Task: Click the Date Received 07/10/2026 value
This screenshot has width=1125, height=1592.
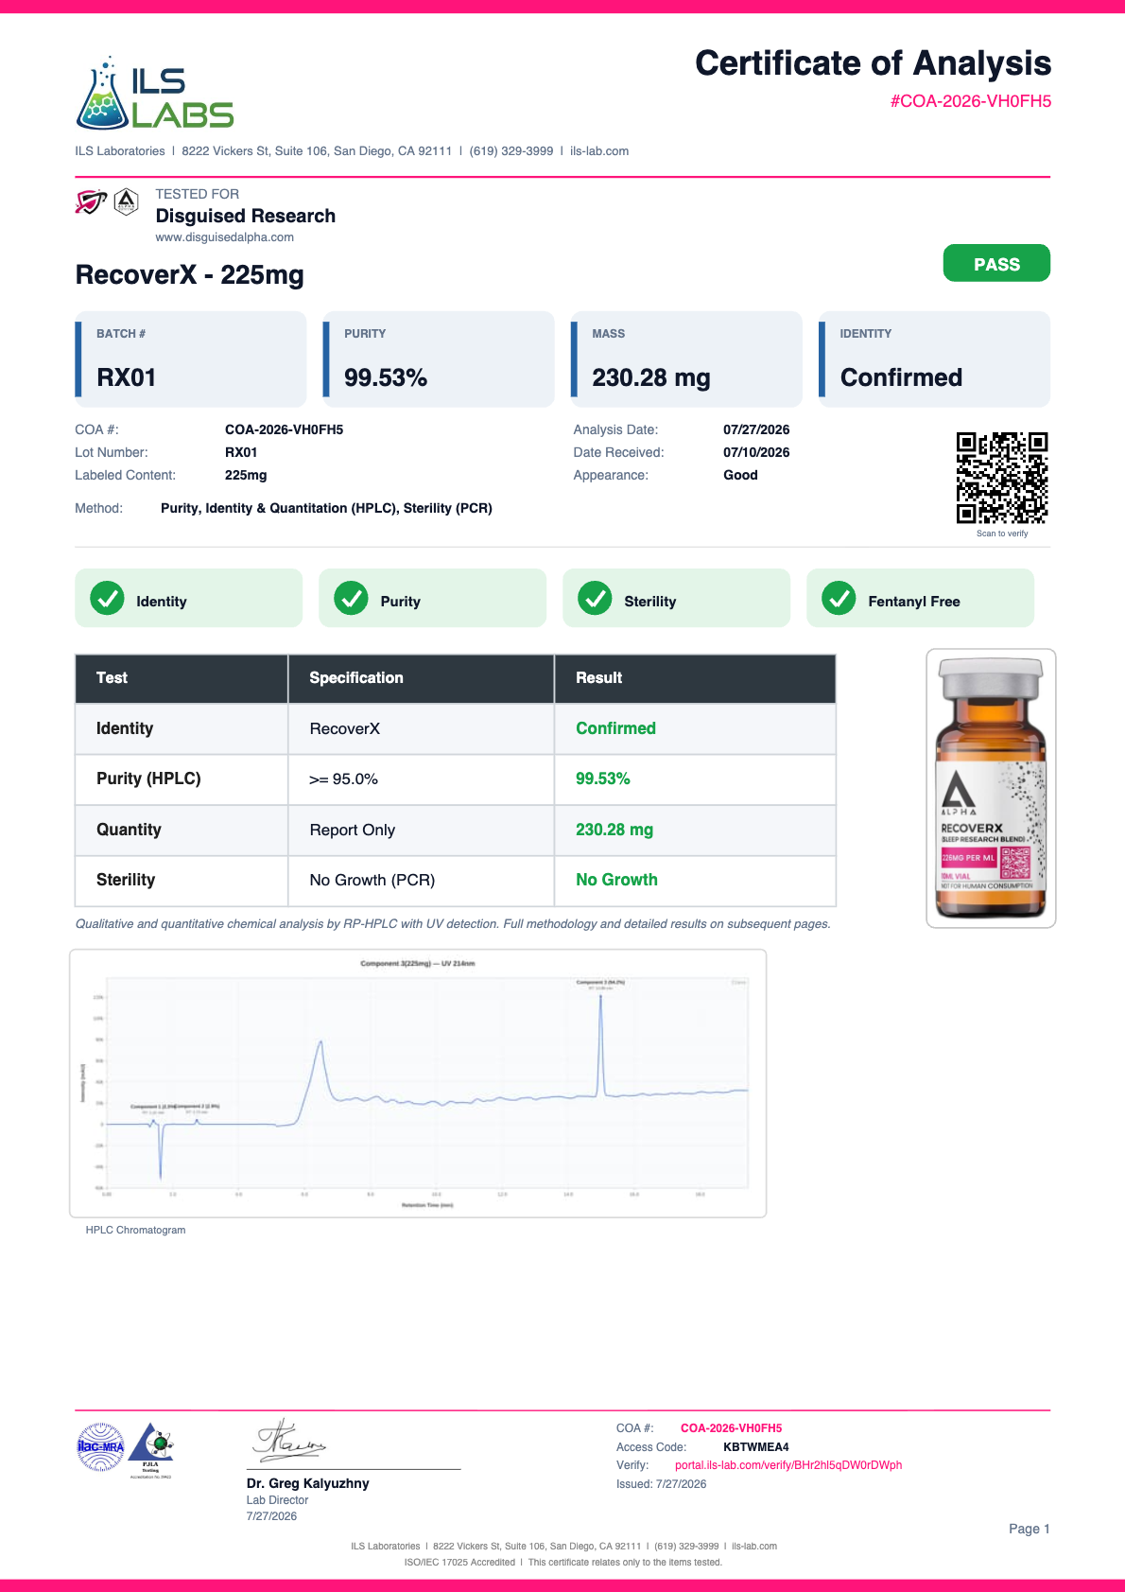Action: (756, 452)
